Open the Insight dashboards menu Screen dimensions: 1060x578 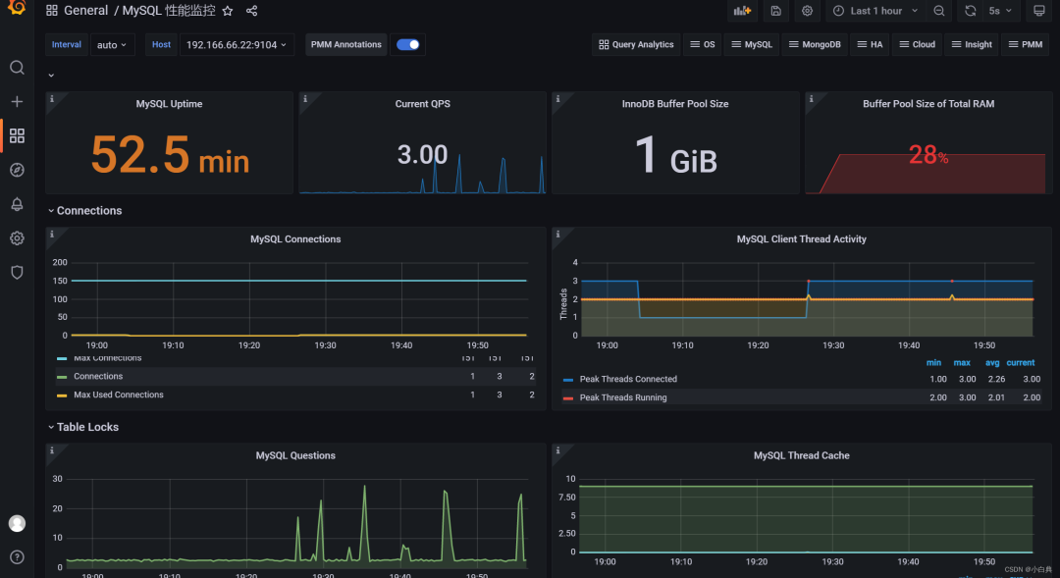972,44
